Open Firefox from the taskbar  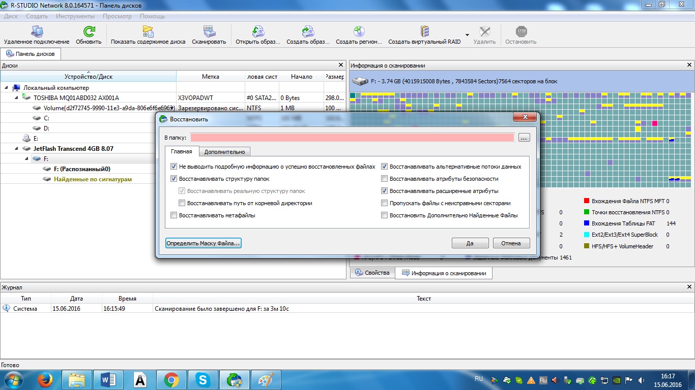(x=46, y=380)
